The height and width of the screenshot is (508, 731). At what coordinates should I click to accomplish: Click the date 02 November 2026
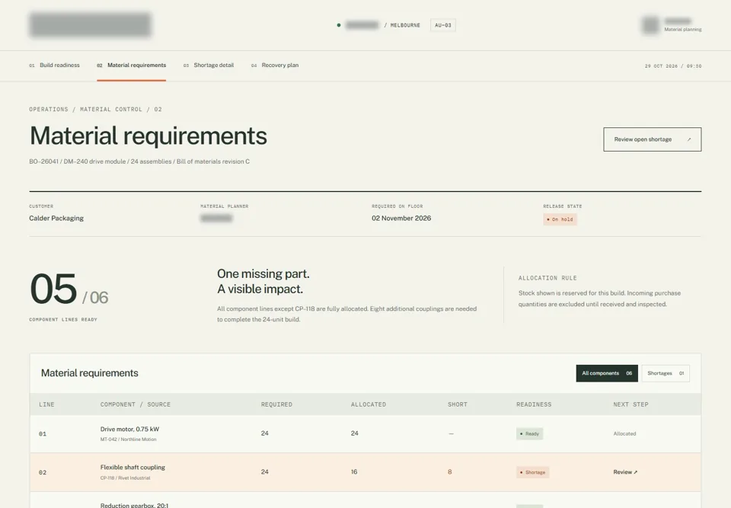pos(401,219)
